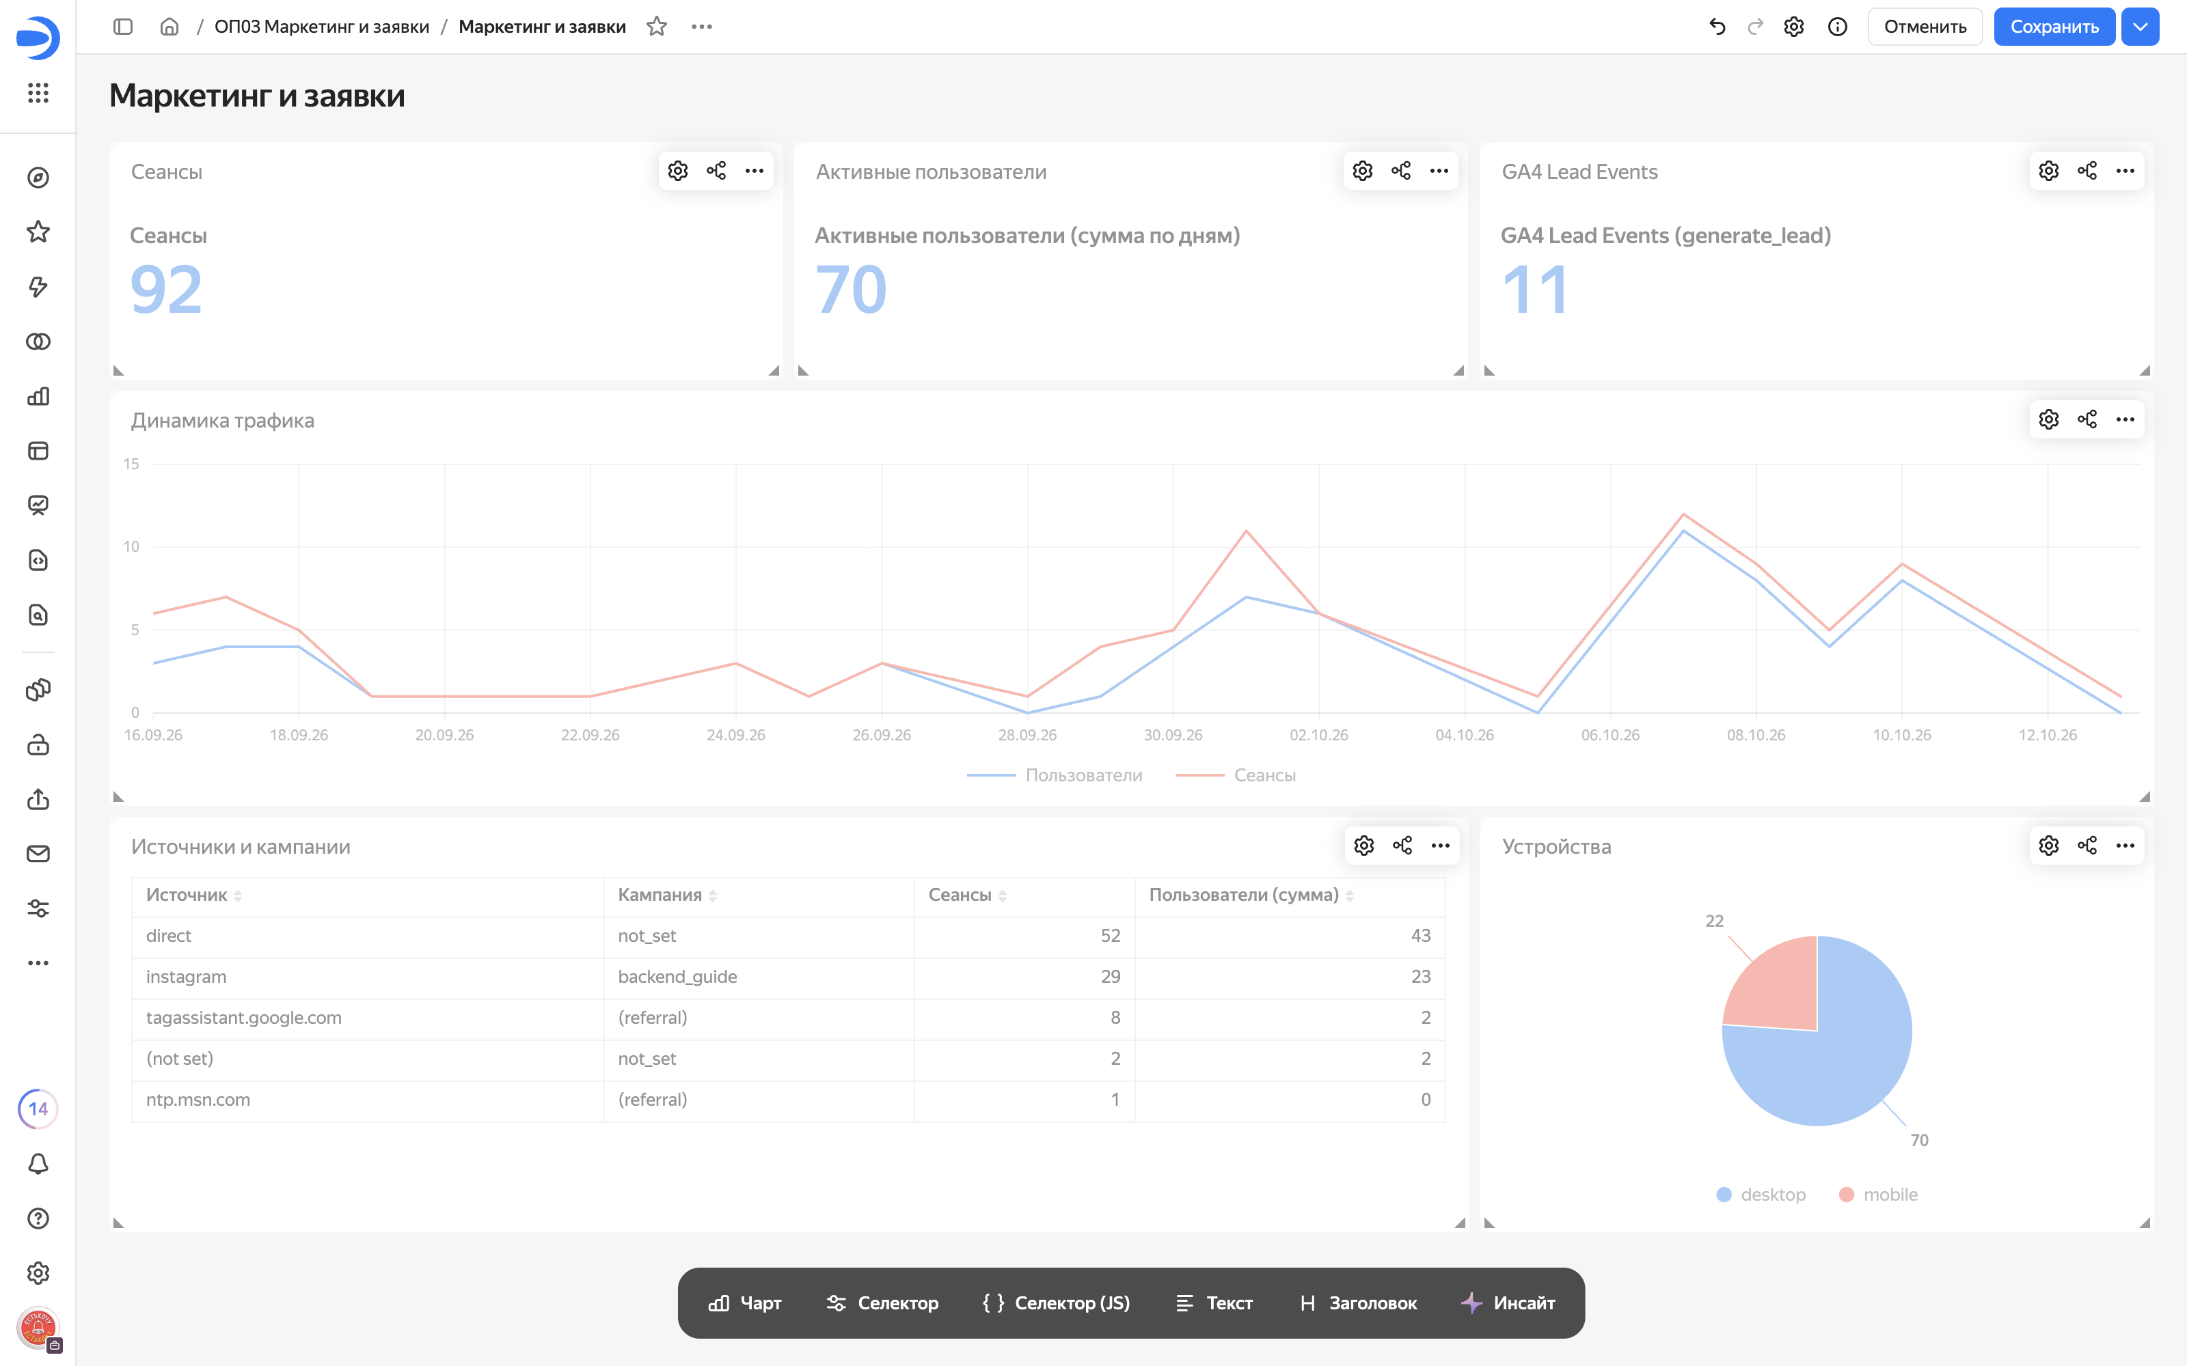Add an Инсайт from bottom toolbar
2187x1366 pixels.
[x=1508, y=1302]
